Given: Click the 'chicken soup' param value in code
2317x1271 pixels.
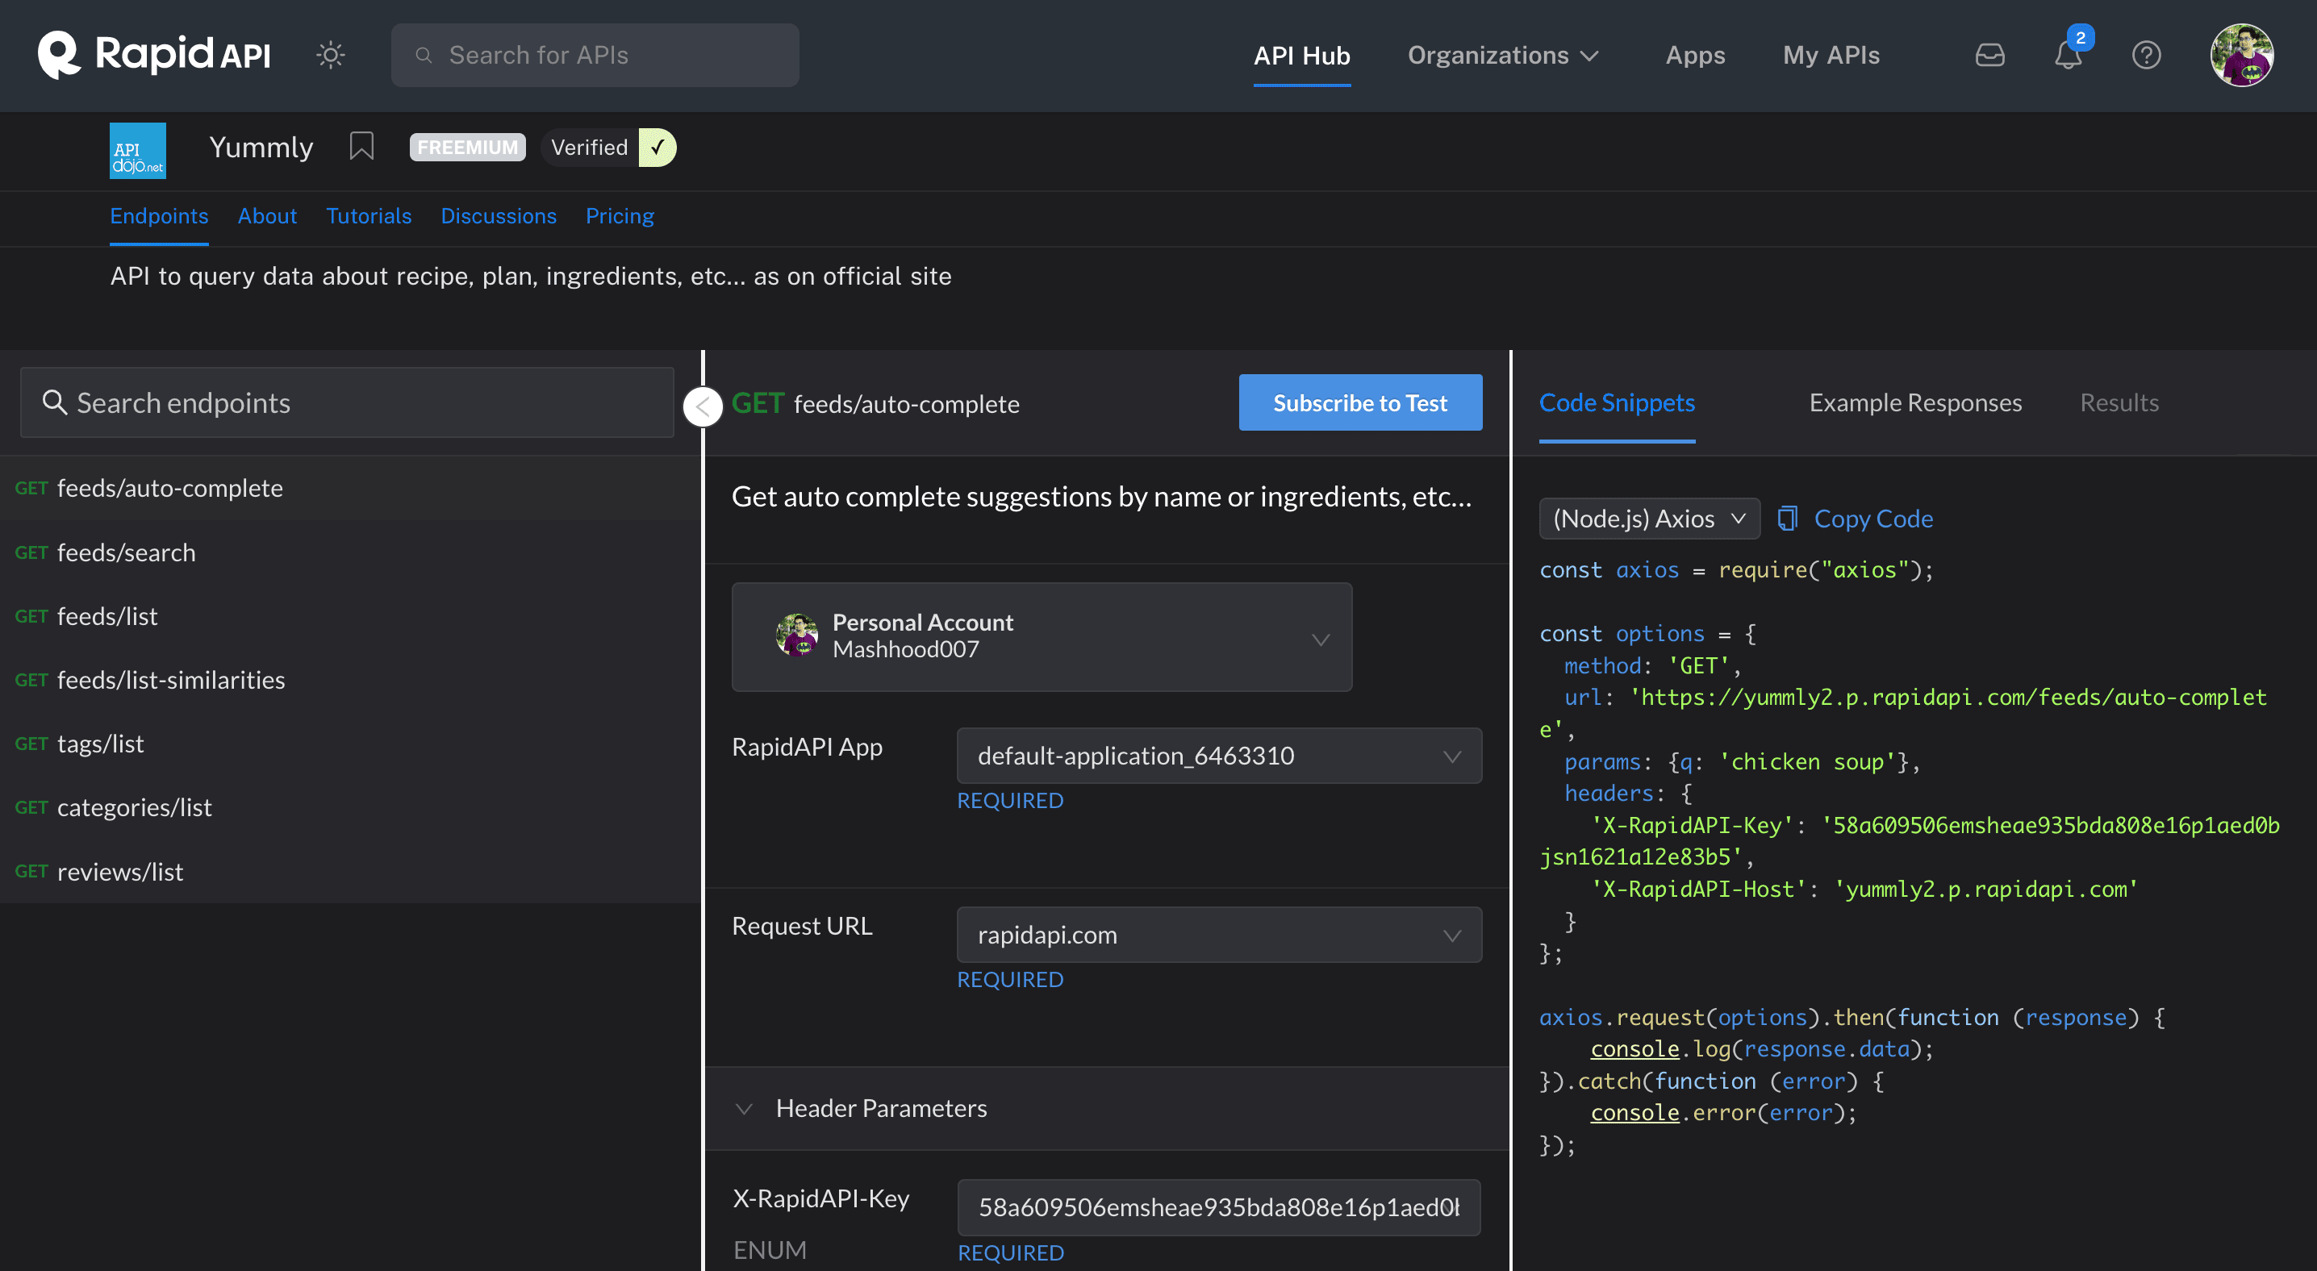Looking at the screenshot, I should [1807, 762].
